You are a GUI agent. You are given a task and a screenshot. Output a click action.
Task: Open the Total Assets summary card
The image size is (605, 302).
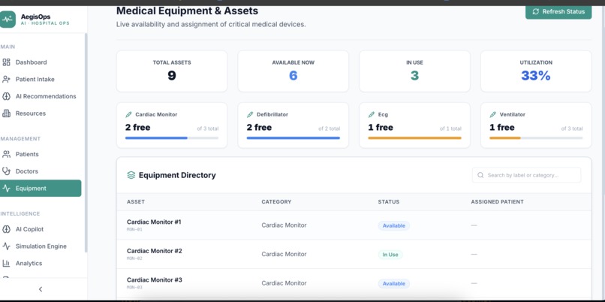172,71
